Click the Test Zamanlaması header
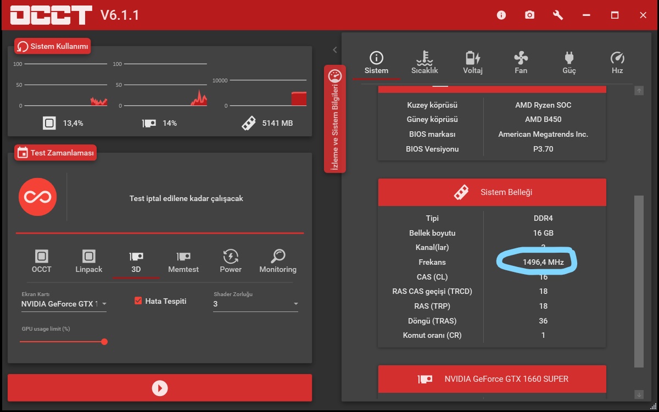Image resolution: width=659 pixels, height=412 pixels. pos(55,153)
